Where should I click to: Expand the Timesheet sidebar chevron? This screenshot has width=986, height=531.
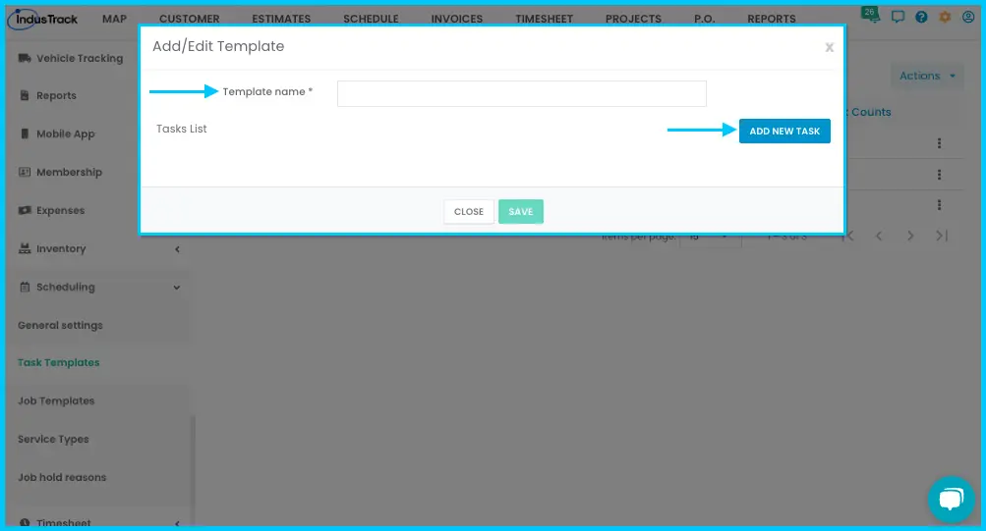pyautogui.click(x=177, y=523)
